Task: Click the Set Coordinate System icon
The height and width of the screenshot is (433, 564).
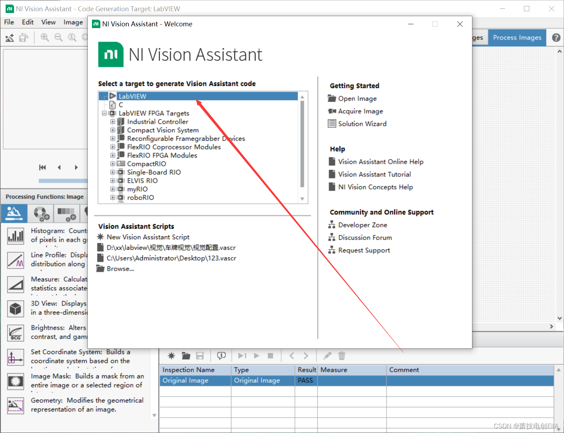Action: pos(15,357)
